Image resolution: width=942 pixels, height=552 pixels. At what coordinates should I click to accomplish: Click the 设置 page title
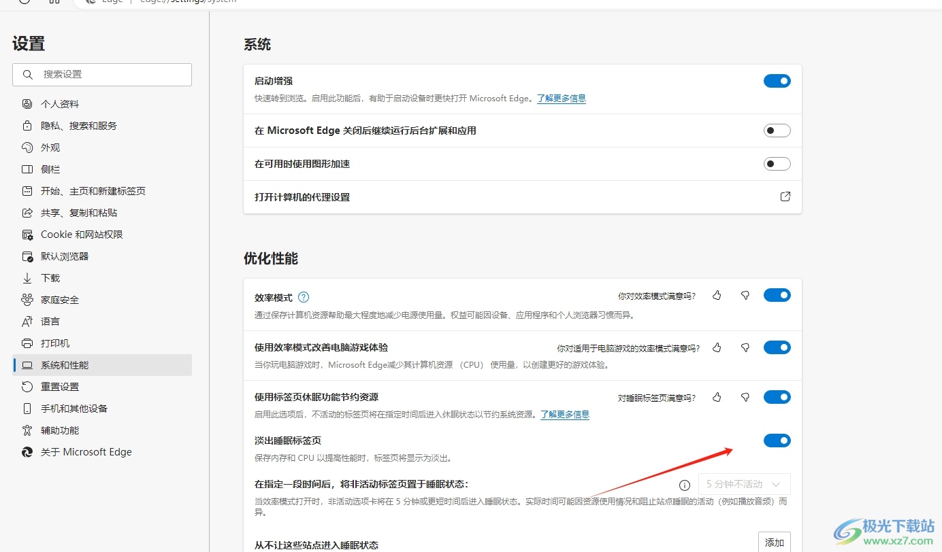pos(29,44)
